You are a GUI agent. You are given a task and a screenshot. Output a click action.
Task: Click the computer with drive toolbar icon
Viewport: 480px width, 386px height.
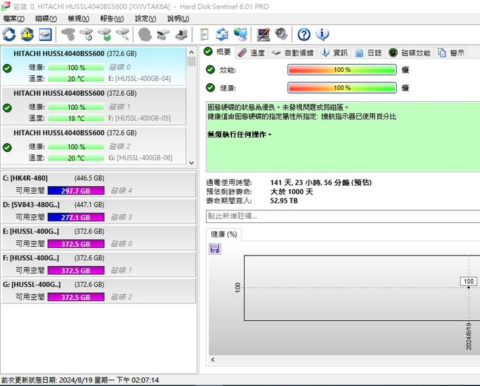181,34
